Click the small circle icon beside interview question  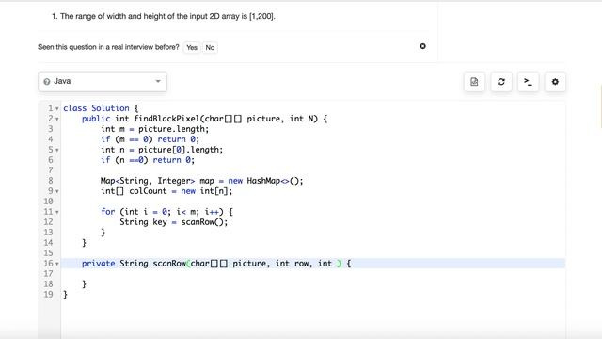click(422, 46)
